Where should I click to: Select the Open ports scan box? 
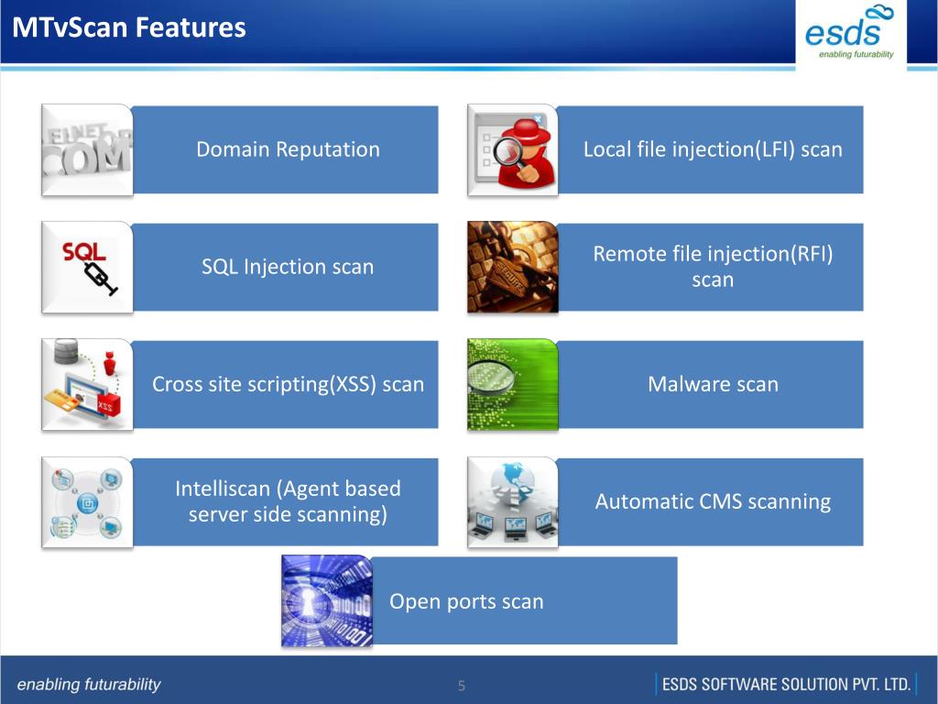coord(525,600)
